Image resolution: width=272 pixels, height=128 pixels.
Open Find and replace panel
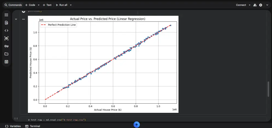7,23
